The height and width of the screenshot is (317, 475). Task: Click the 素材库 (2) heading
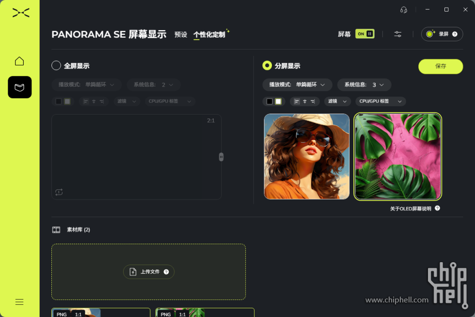[x=79, y=230]
